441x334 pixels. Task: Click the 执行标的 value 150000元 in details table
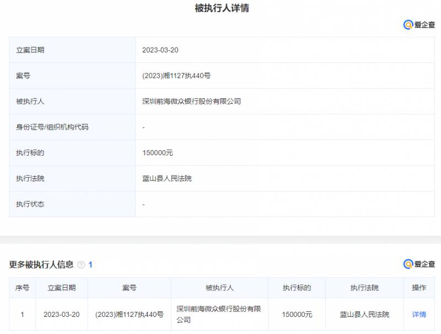158,153
